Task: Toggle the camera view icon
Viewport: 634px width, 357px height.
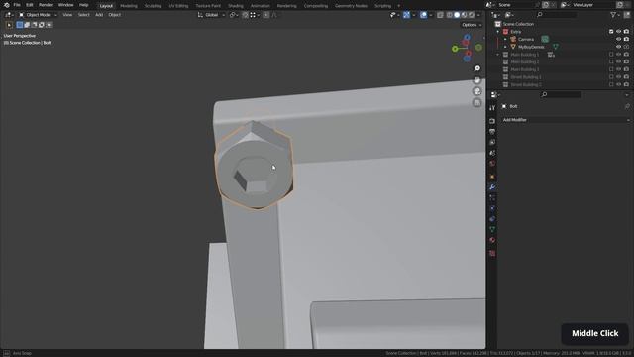Action: (477, 91)
